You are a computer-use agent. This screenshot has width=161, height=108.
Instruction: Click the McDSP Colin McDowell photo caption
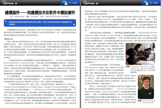click(x=149, y=102)
